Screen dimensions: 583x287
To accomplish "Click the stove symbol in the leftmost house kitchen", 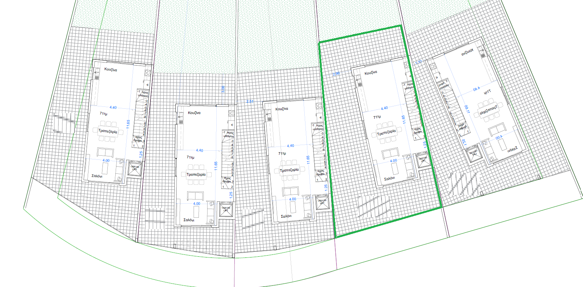I will (x=147, y=73).
